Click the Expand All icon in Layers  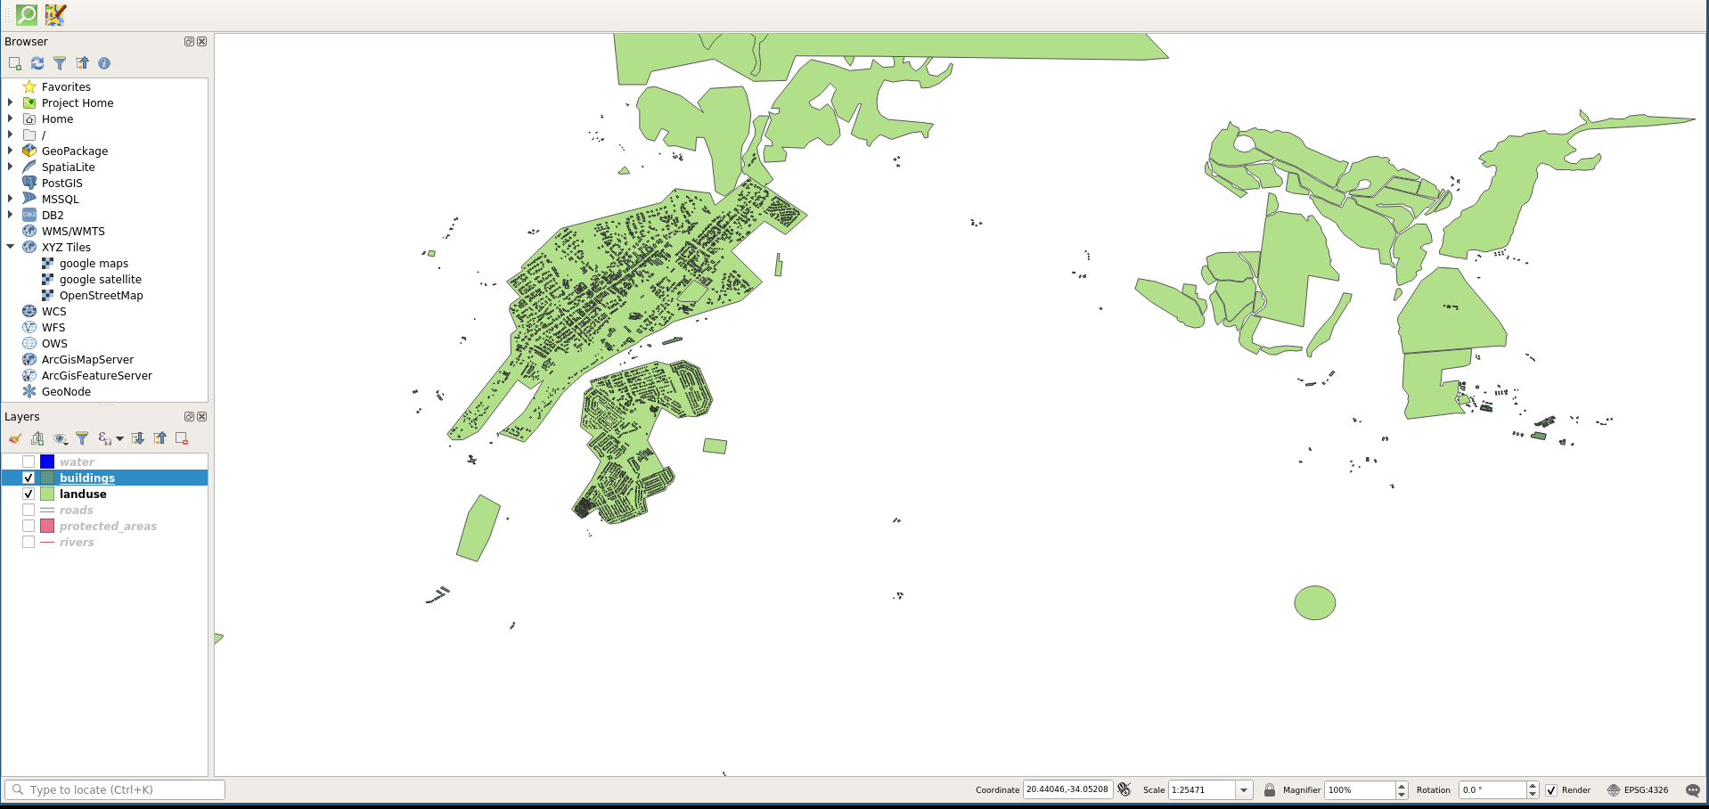point(137,438)
